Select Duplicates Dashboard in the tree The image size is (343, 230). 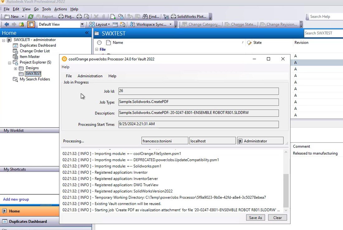point(38,45)
